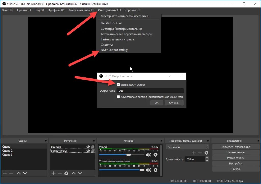The height and width of the screenshot is (184, 261).
Task: Move scene down in Сцены panel
Action: coord(25,173)
